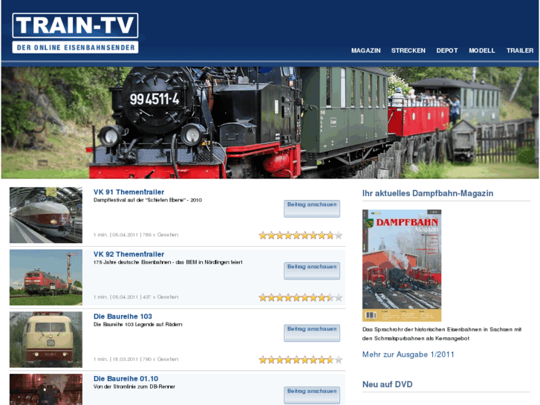Image resolution: width=540 pixels, height=405 pixels.
Task: Click the DER ONLINE EISENBAHNSENDER tagline
Action: point(76,48)
